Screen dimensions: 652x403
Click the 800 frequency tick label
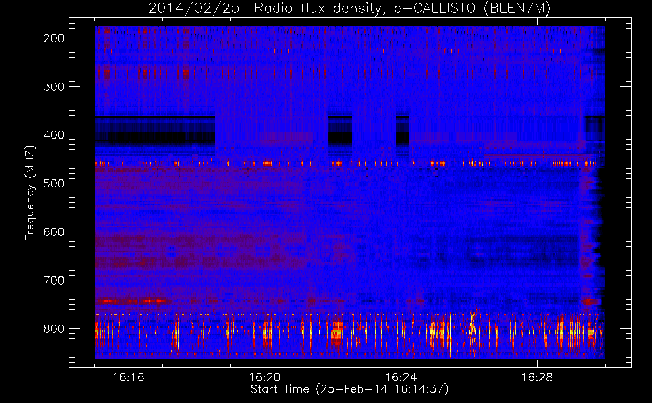tap(54, 329)
